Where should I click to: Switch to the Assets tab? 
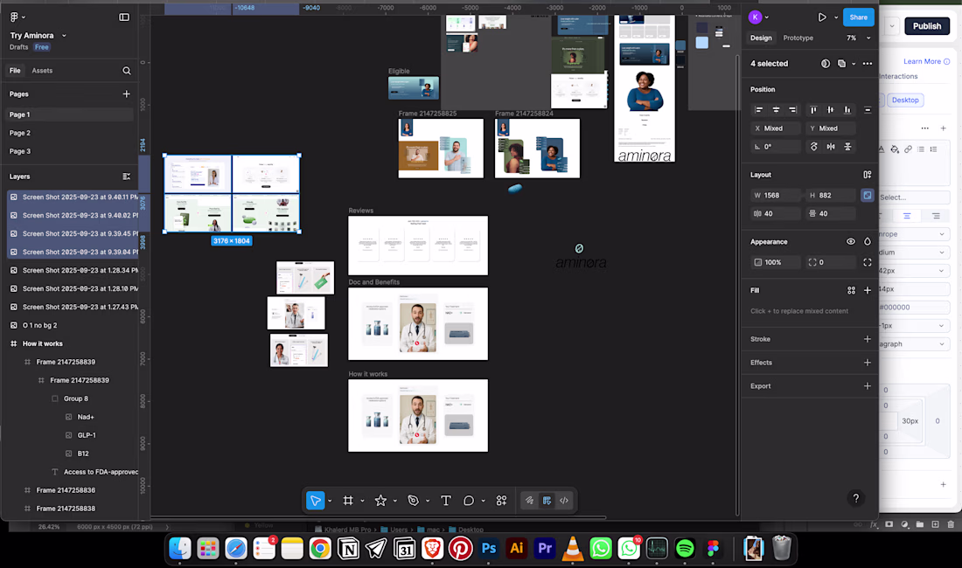click(42, 71)
